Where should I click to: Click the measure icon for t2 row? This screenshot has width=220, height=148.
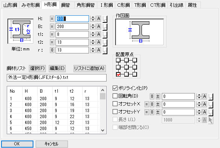105,42
